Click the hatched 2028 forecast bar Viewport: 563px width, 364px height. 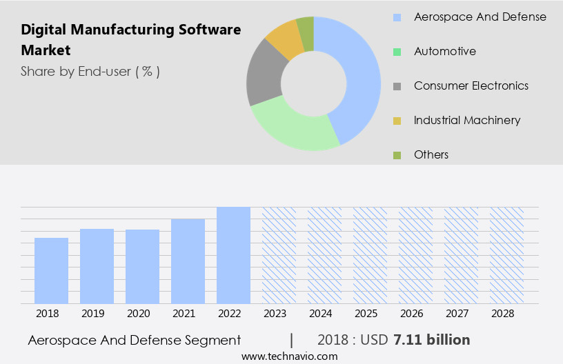click(x=506, y=255)
